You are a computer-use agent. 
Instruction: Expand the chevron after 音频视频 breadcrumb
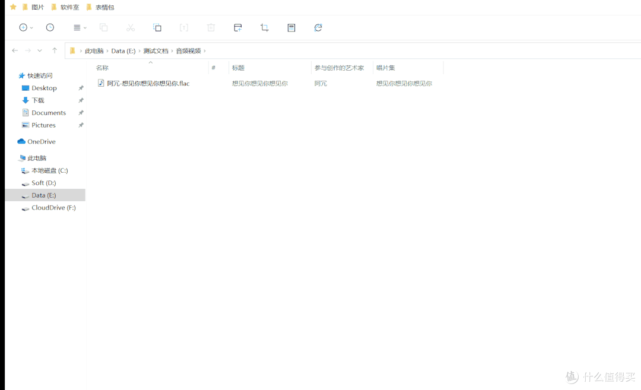tap(205, 50)
